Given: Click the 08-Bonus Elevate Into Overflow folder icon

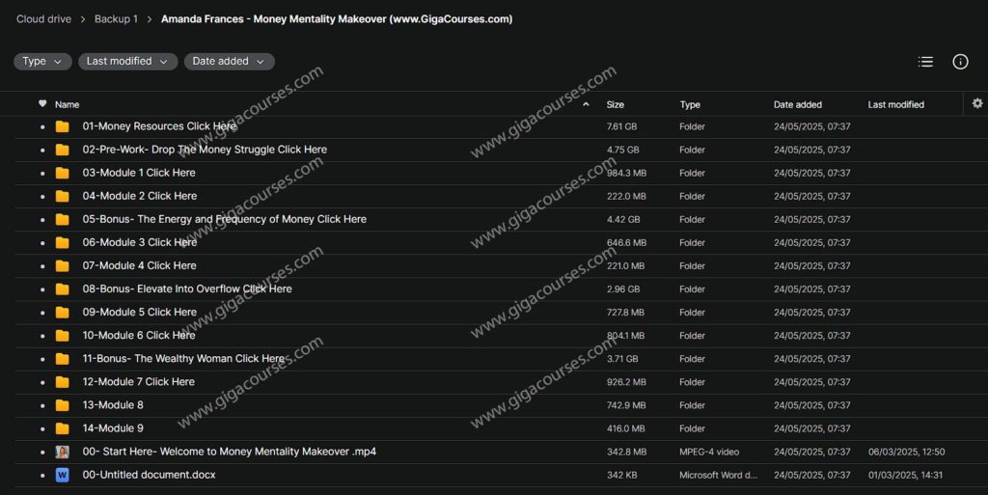Looking at the screenshot, I should click(x=63, y=289).
